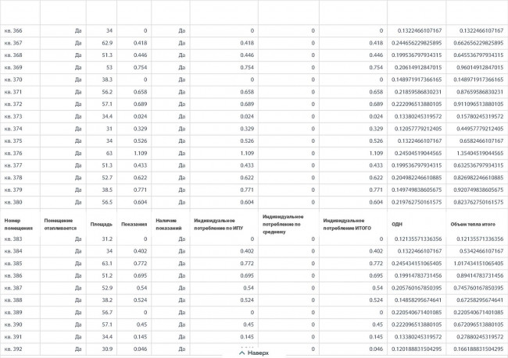Click 'Индивидуальное потребление по среднему' header
Screen dimensions: 508x358
pyautogui.click(x=283, y=224)
